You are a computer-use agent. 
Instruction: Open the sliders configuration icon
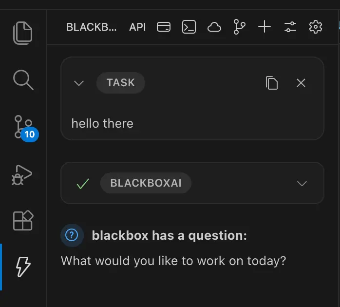(x=290, y=27)
